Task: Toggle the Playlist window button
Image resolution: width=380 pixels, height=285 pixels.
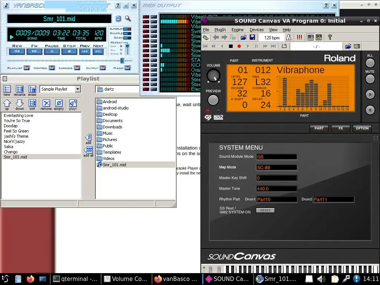Action: 27,68
